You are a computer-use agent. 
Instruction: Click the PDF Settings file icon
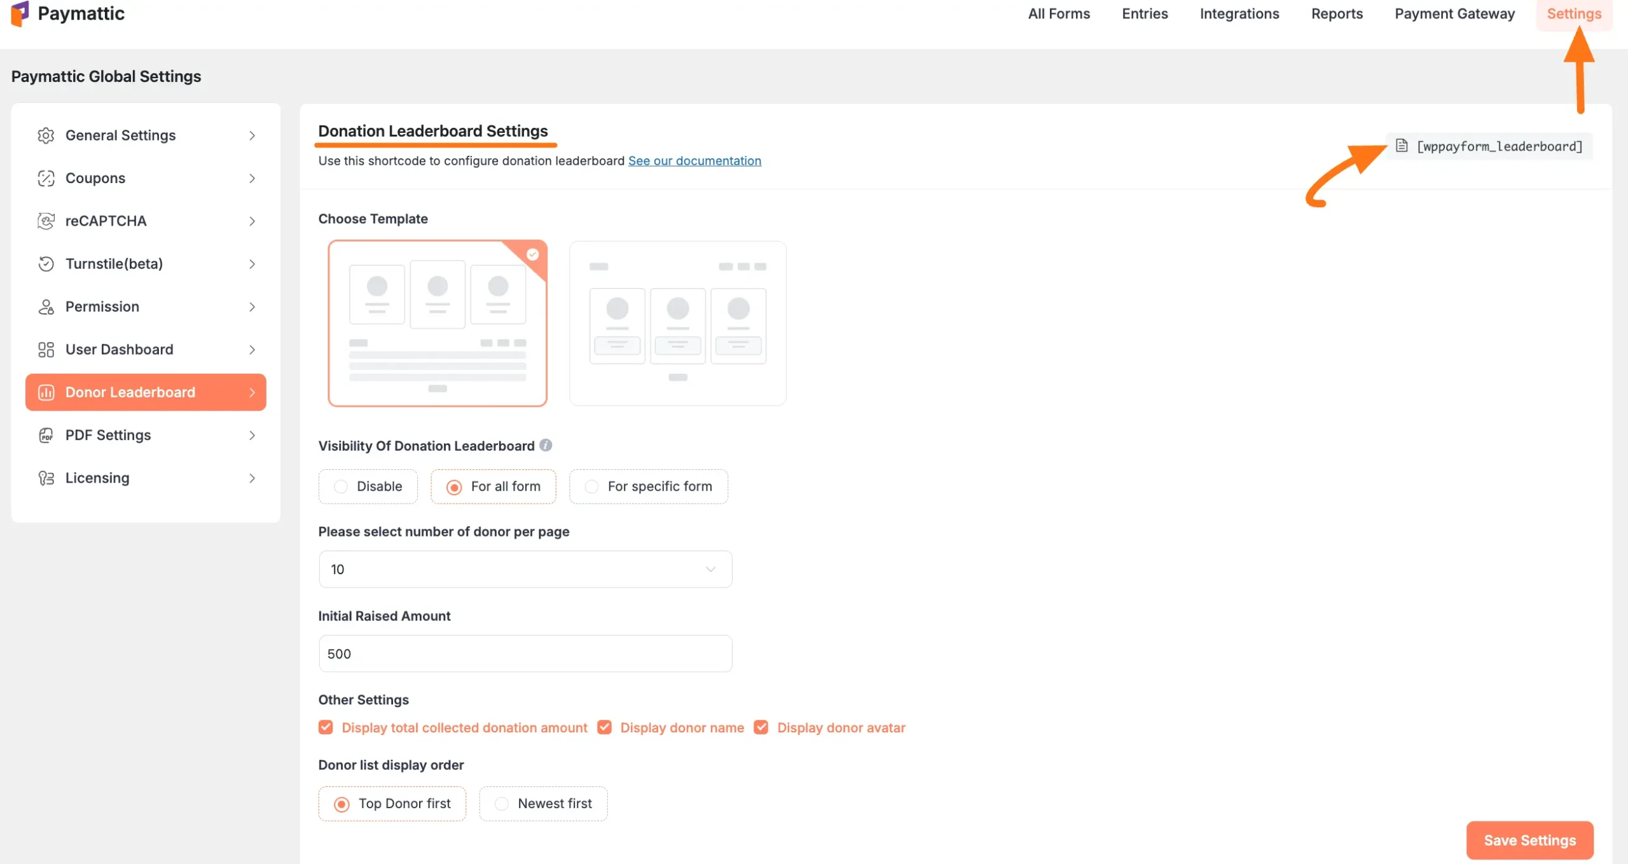(46, 435)
